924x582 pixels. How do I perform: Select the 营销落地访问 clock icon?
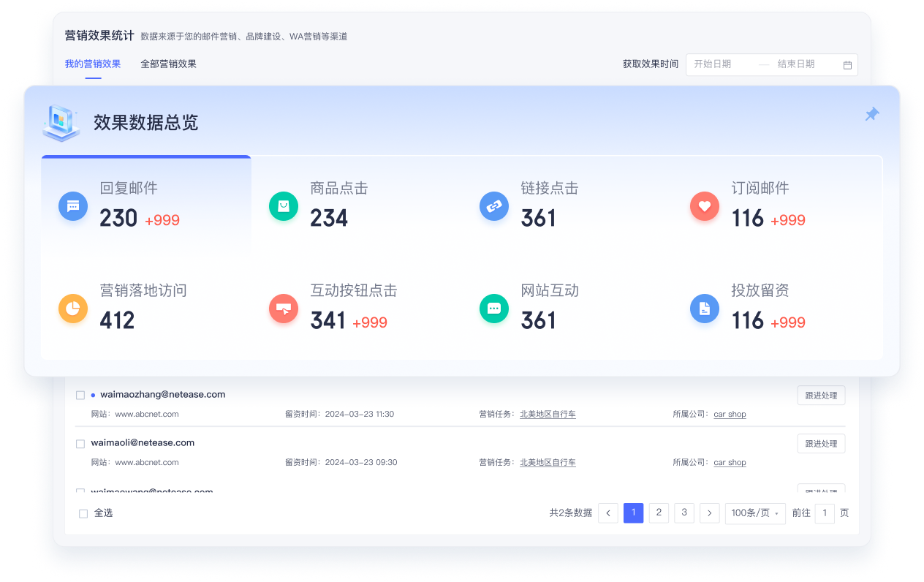point(72,308)
